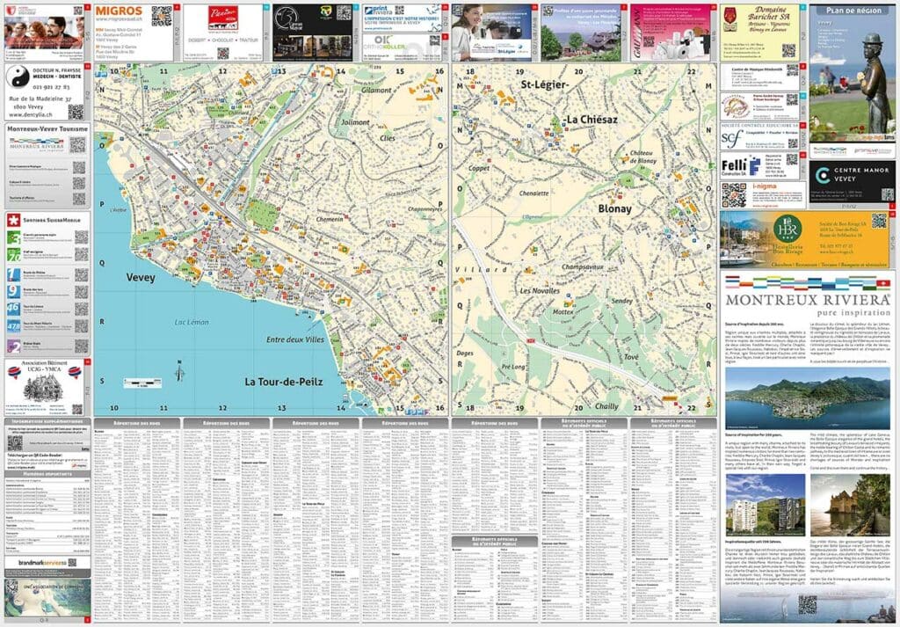Click the Montreux-Vevey Tourisme heading
This screenshot has height=627, width=900.
[x=47, y=129]
